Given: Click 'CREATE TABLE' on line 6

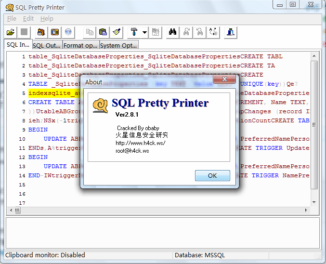Looking at the screenshot, I should [x=52, y=102].
